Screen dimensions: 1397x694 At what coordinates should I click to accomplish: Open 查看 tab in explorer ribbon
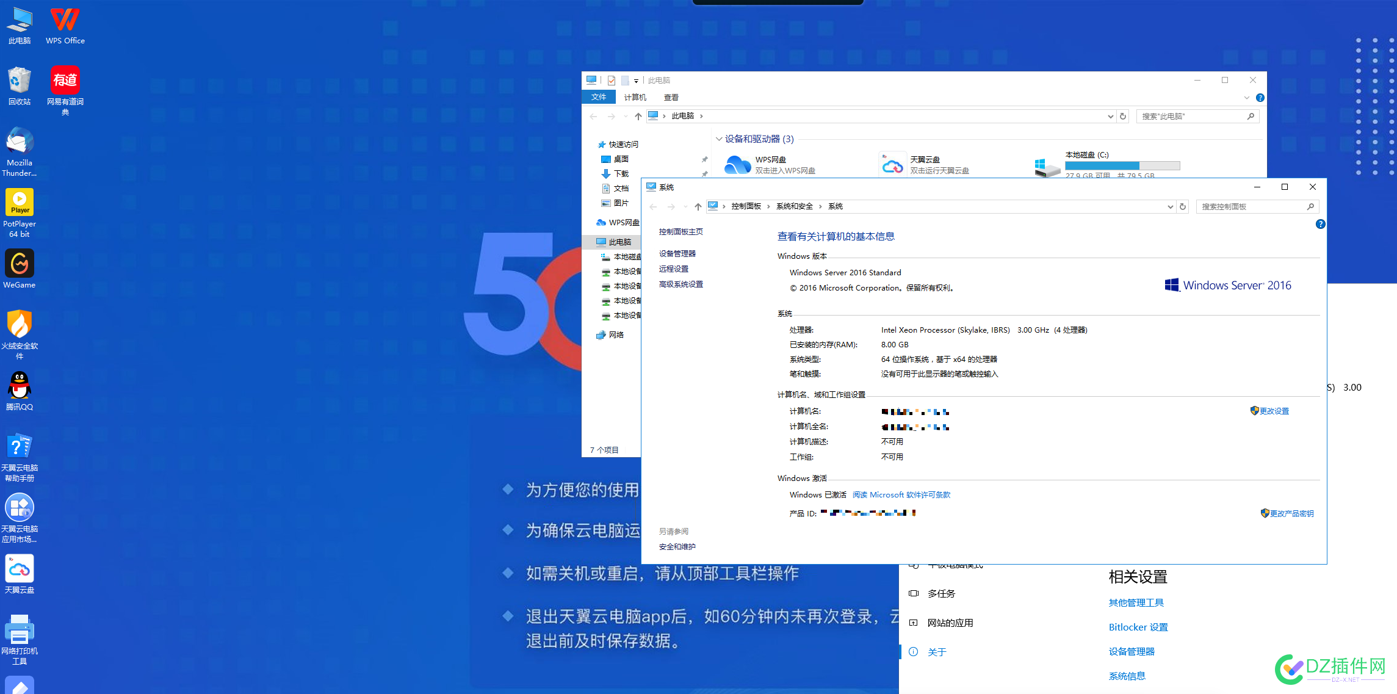pos(671,98)
